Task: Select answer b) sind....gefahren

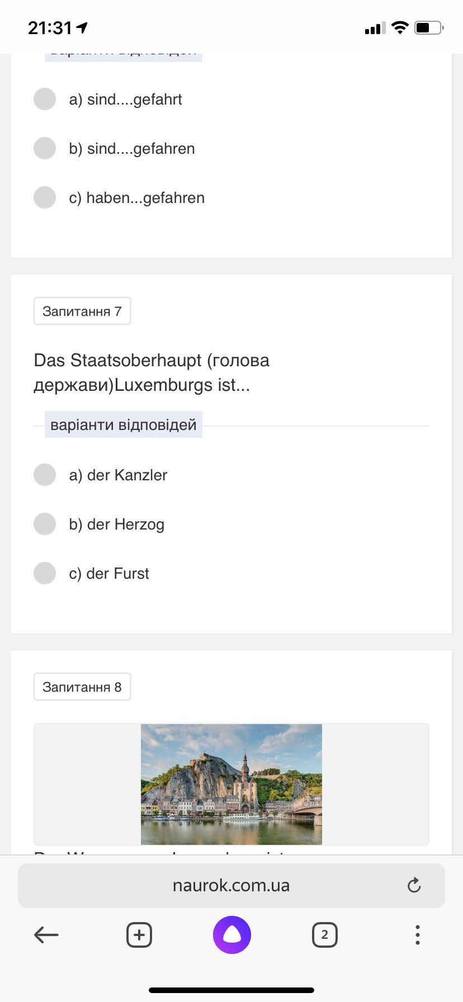Action: [45, 148]
